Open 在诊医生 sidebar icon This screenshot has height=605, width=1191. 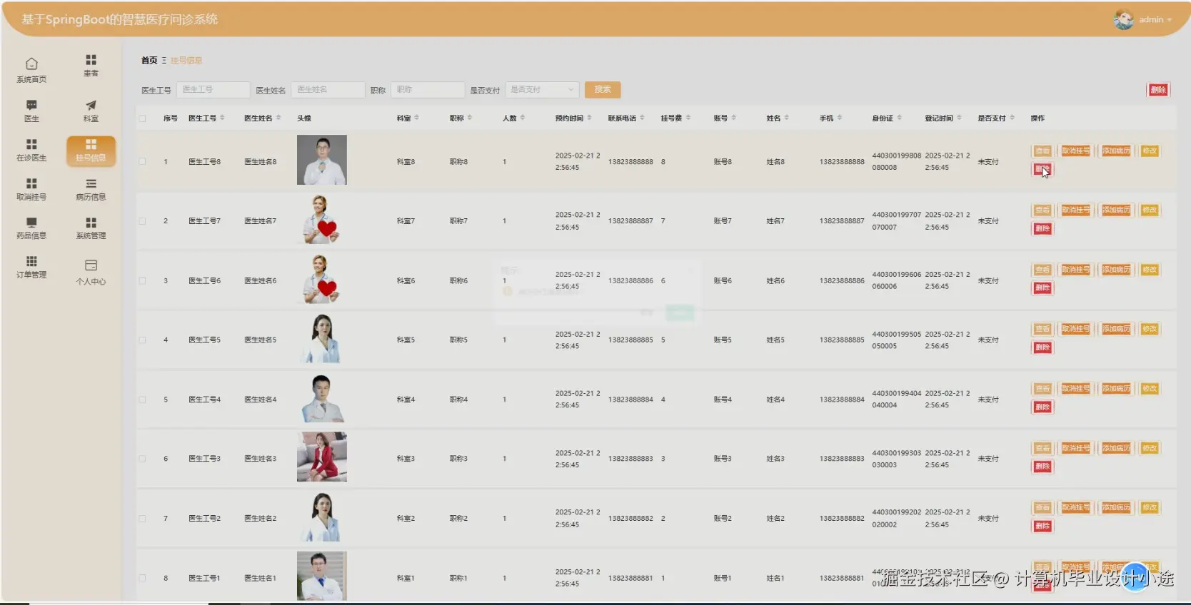click(31, 144)
